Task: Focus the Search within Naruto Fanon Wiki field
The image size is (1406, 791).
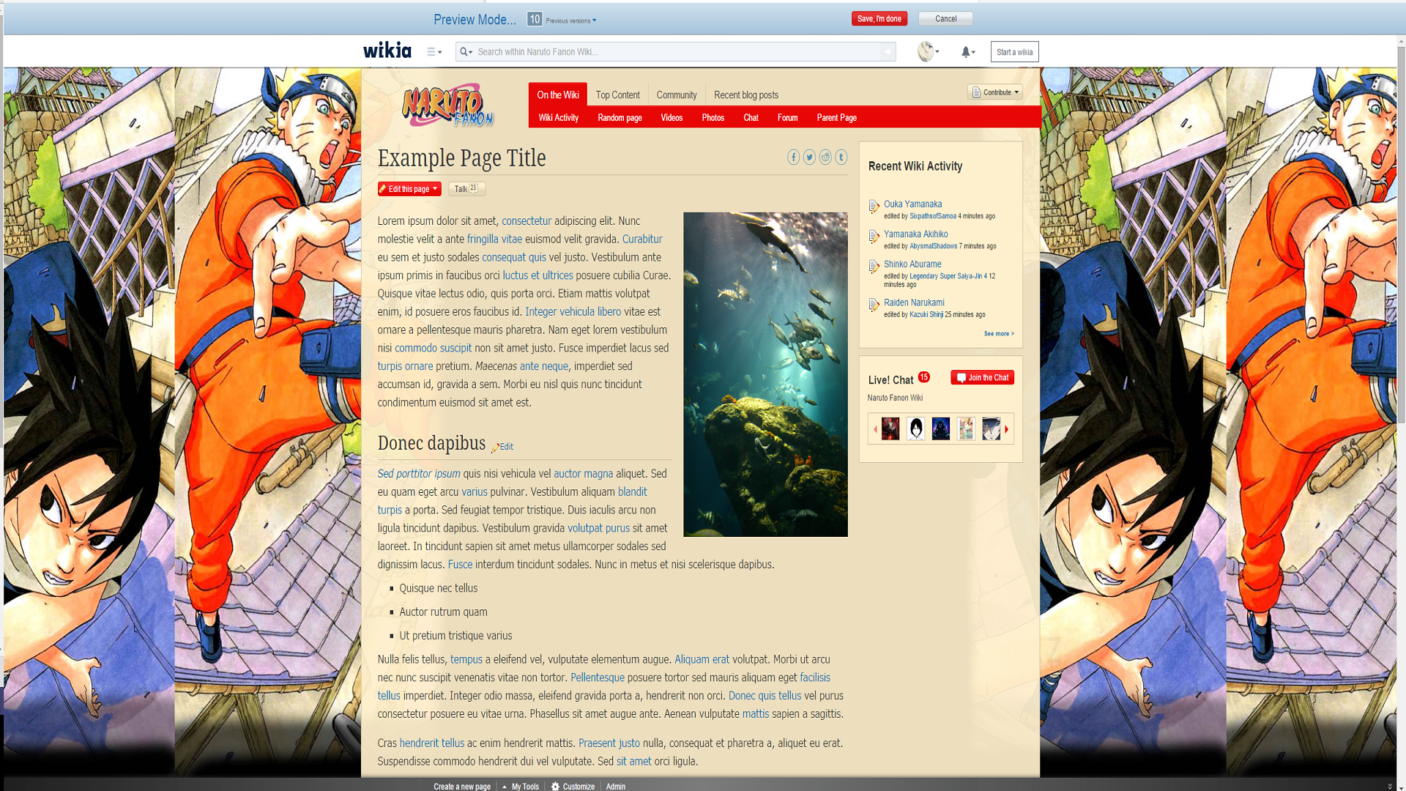Action: [677, 52]
